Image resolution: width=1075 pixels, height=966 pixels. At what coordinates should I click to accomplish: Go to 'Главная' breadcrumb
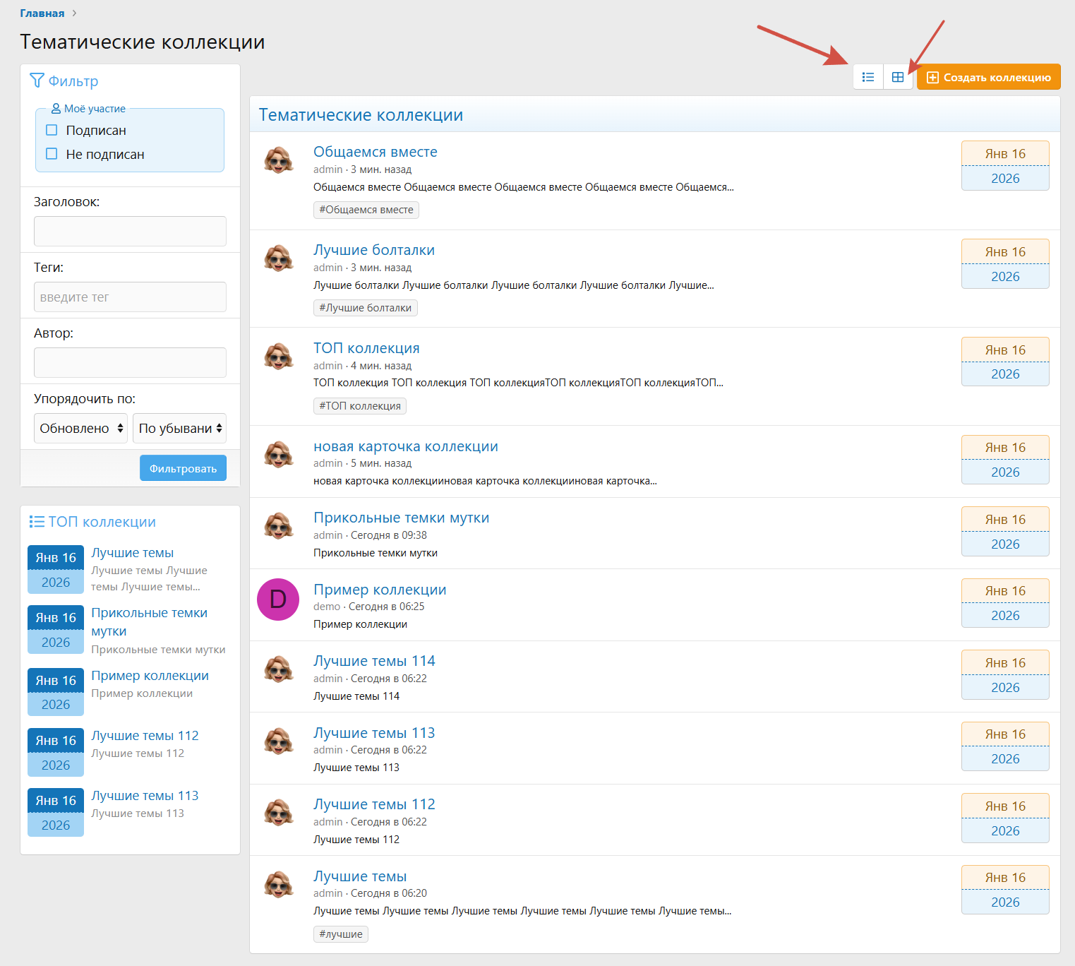pyautogui.click(x=42, y=13)
